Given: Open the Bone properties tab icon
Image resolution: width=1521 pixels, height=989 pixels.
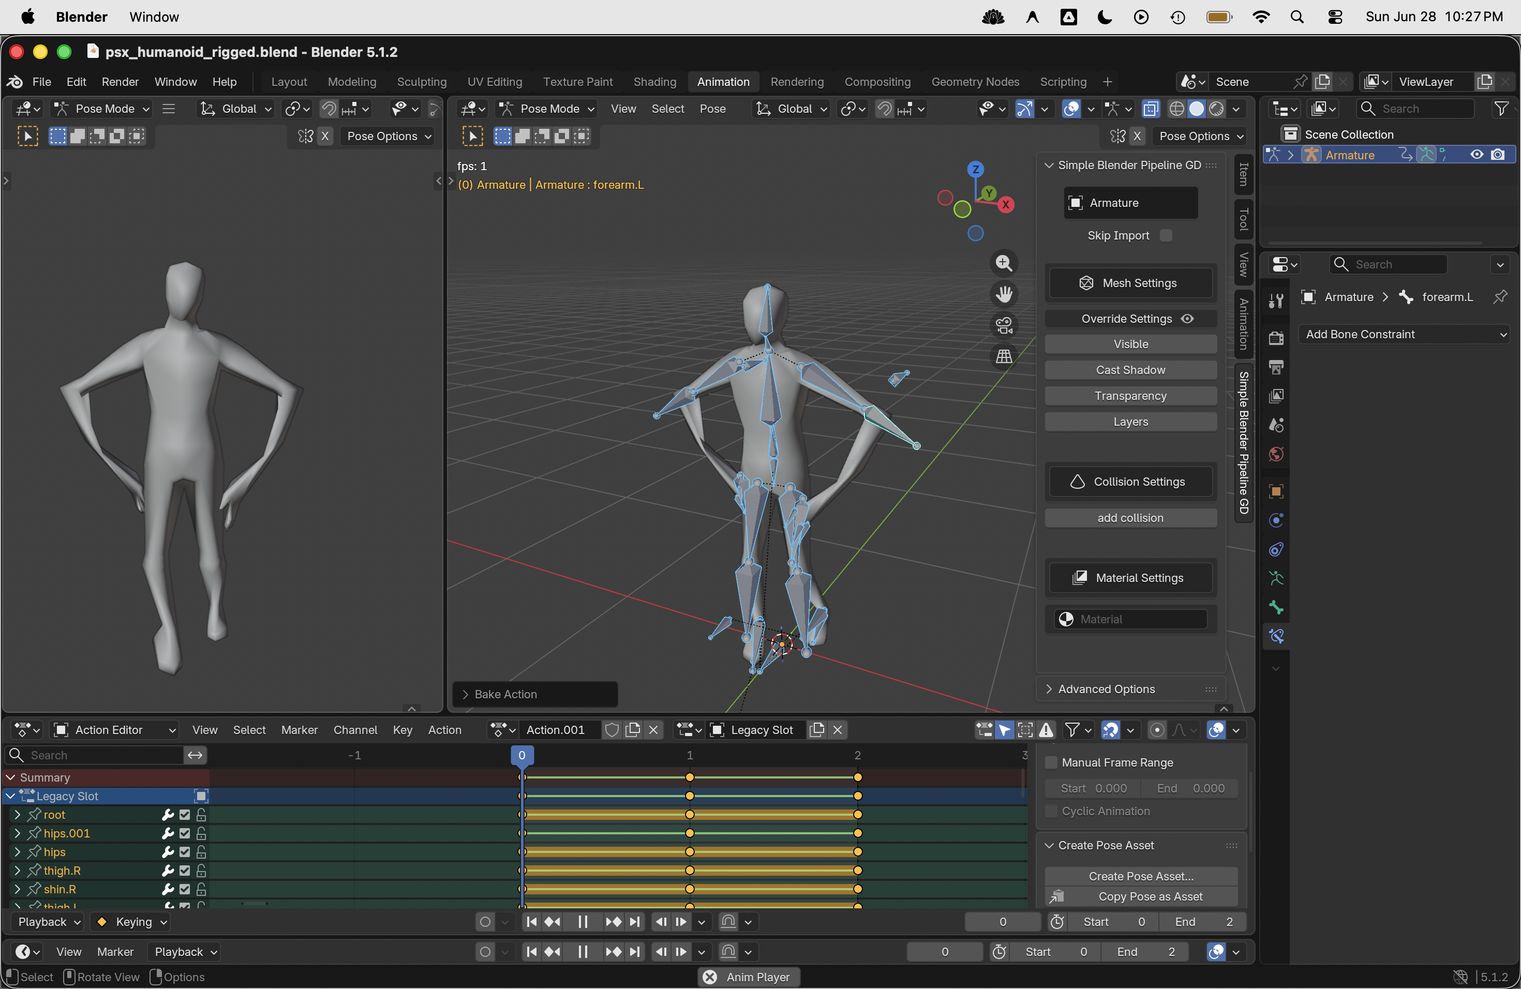Looking at the screenshot, I should (x=1276, y=608).
